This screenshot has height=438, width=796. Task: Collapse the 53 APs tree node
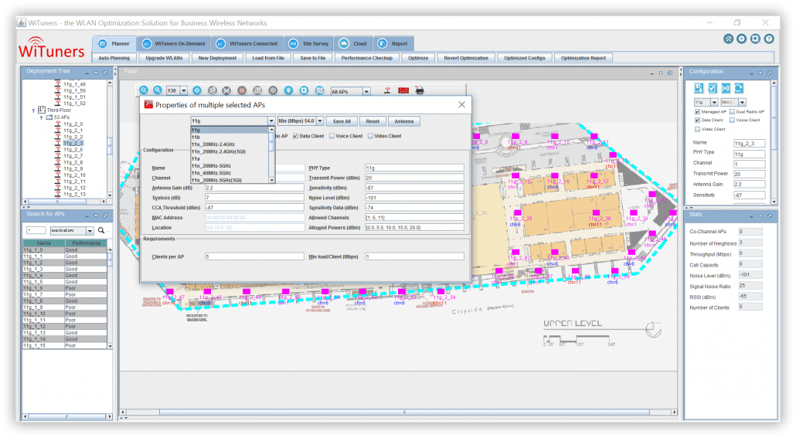click(42, 117)
